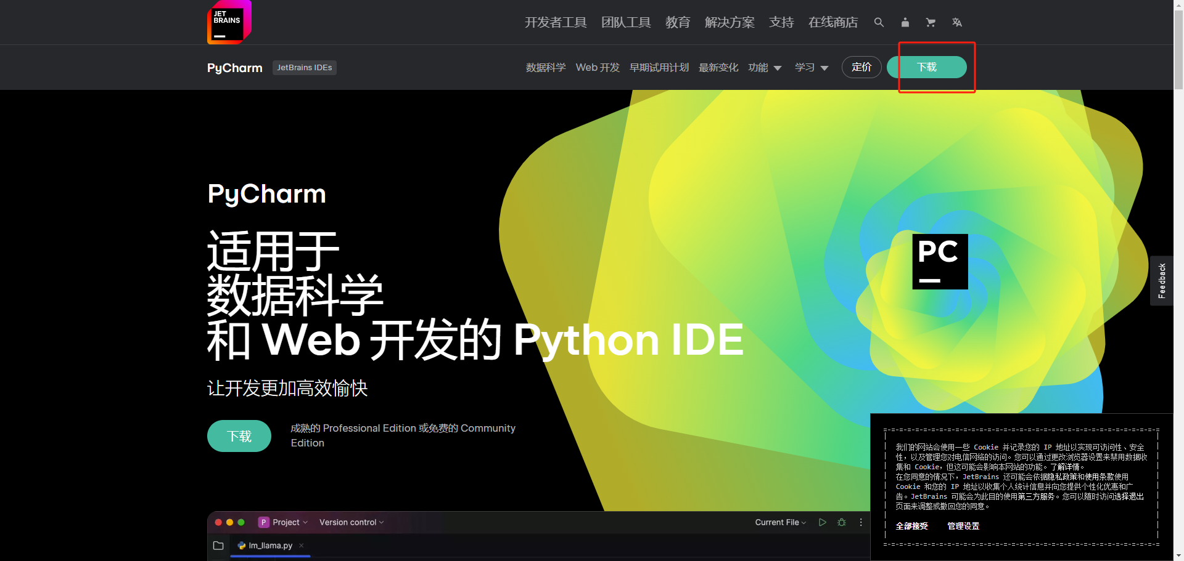
Task: Open the account profile icon
Action: pos(905,22)
